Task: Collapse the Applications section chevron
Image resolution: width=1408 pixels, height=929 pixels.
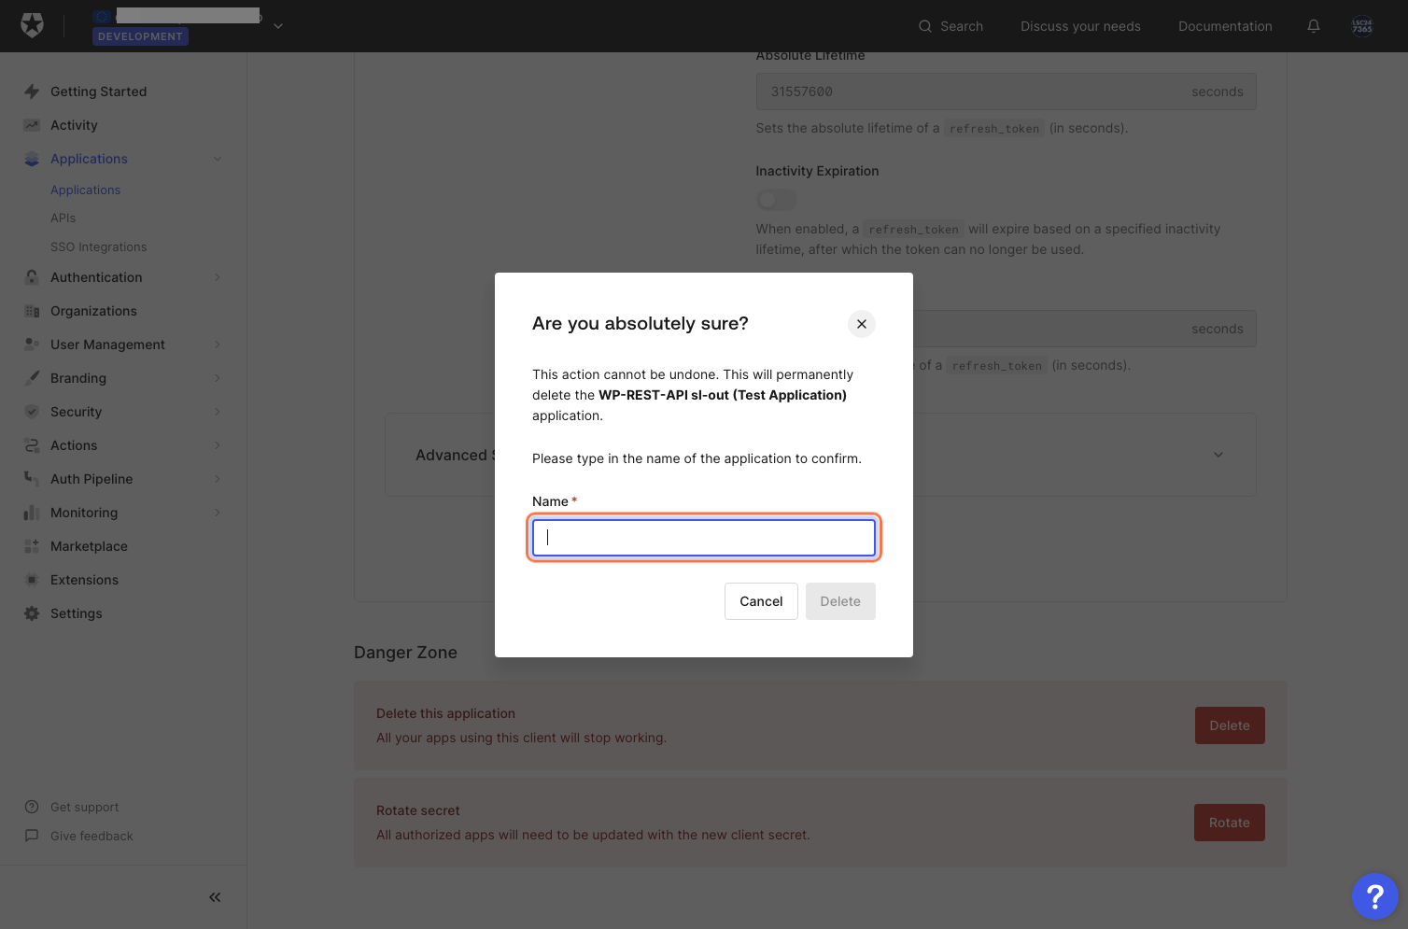Action: click(x=218, y=159)
